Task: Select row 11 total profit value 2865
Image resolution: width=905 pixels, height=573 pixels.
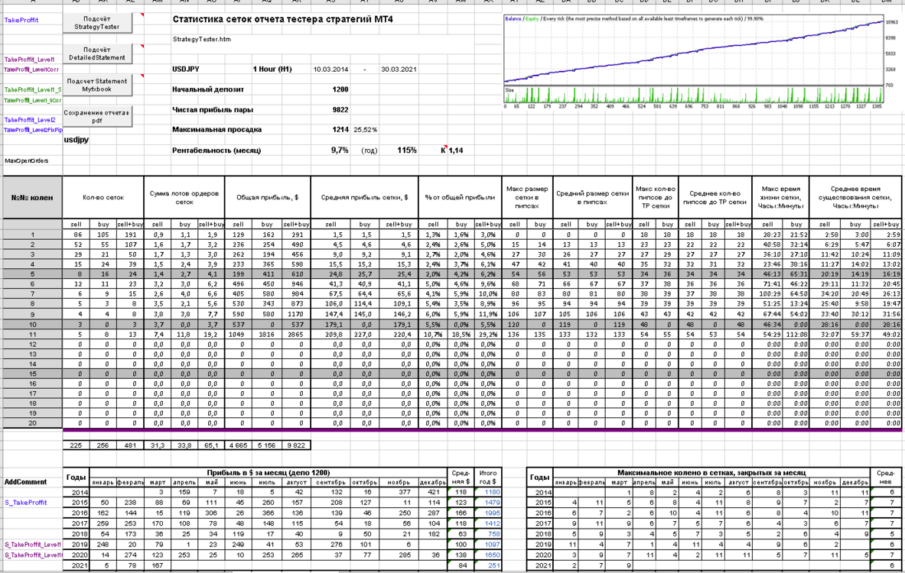Action: tap(296, 335)
